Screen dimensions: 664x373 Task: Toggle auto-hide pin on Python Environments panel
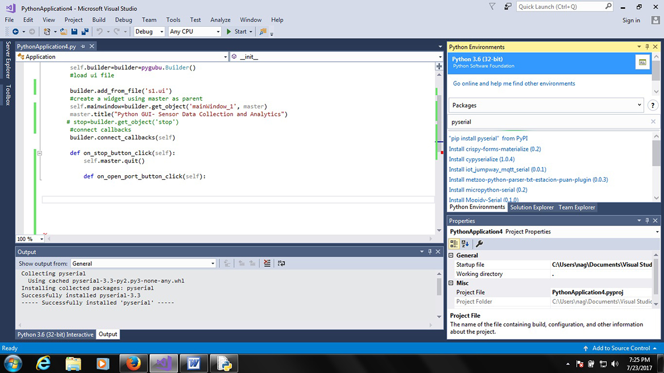point(647,47)
